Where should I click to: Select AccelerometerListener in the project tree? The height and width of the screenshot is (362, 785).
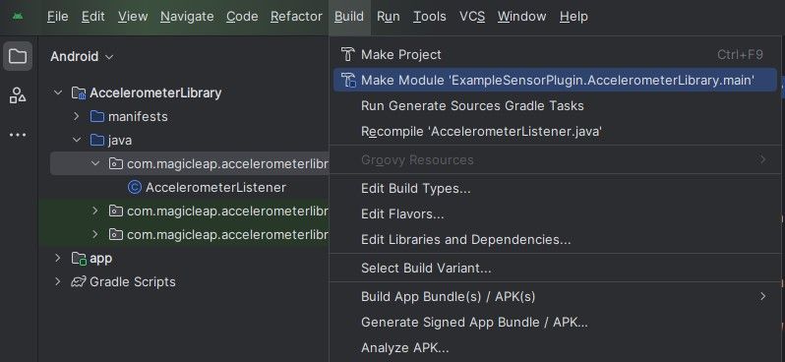[x=215, y=188]
